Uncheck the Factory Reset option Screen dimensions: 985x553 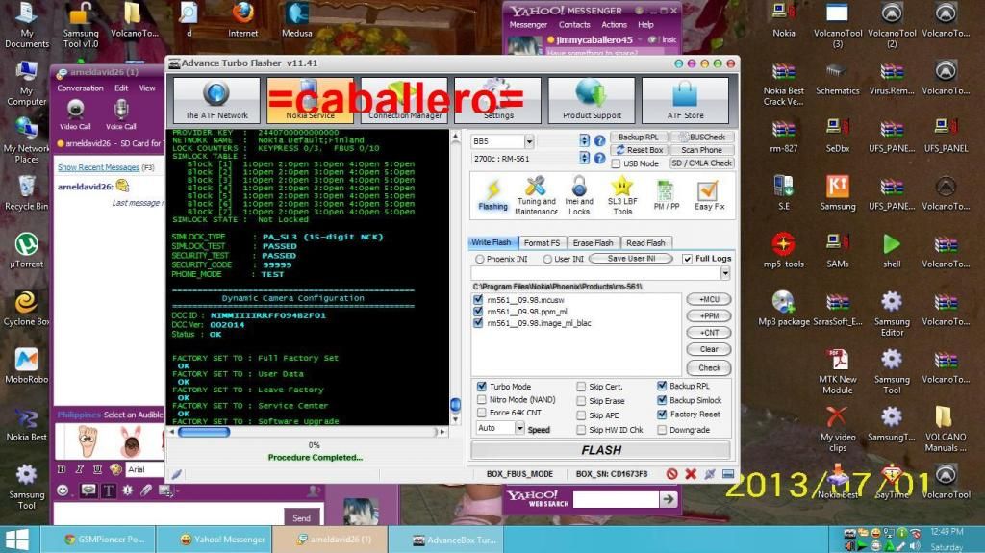pos(662,415)
